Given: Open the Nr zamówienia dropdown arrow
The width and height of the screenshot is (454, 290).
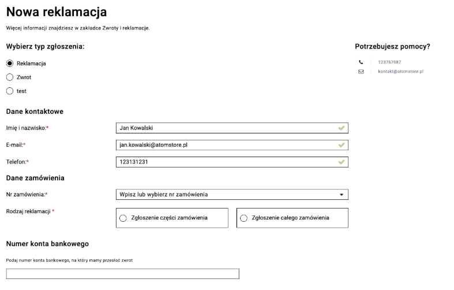Looking at the screenshot, I should [342, 195].
